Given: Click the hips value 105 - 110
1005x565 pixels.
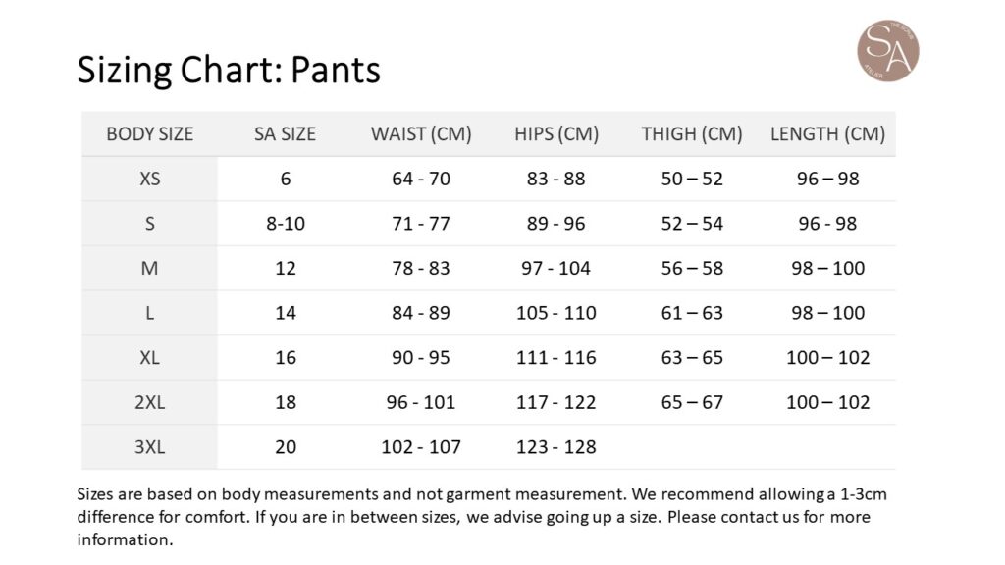Looking at the screenshot, I should point(555,313).
